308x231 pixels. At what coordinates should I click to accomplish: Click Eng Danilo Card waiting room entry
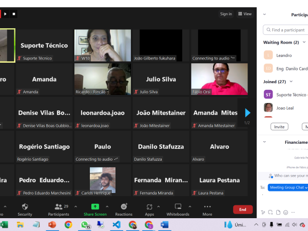(286, 68)
